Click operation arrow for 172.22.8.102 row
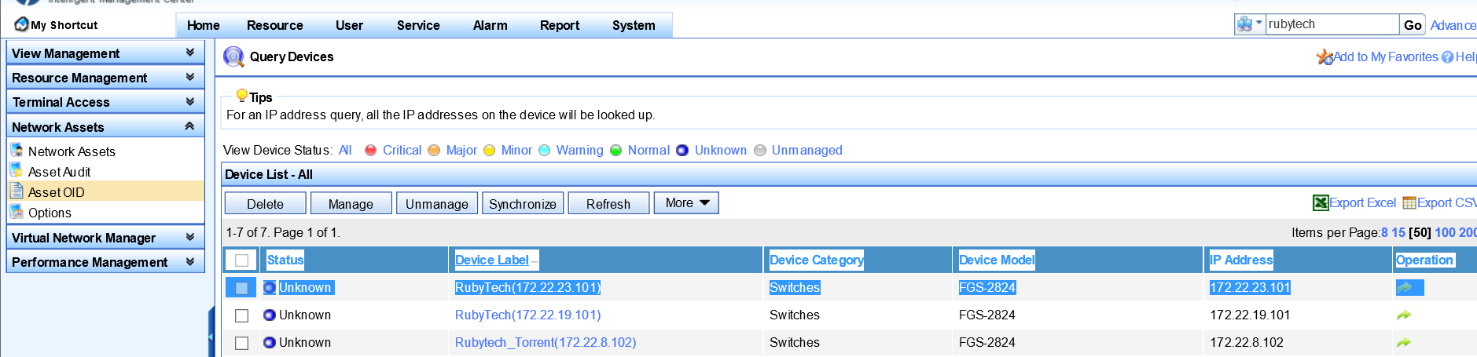The image size is (1477, 357). [x=1404, y=342]
